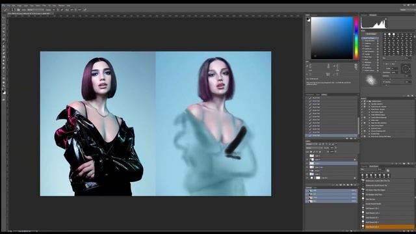Image resolution: width=416 pixels, height=234 pixels.
Task: Create new action in Actions panel
Action: [408, 163]
